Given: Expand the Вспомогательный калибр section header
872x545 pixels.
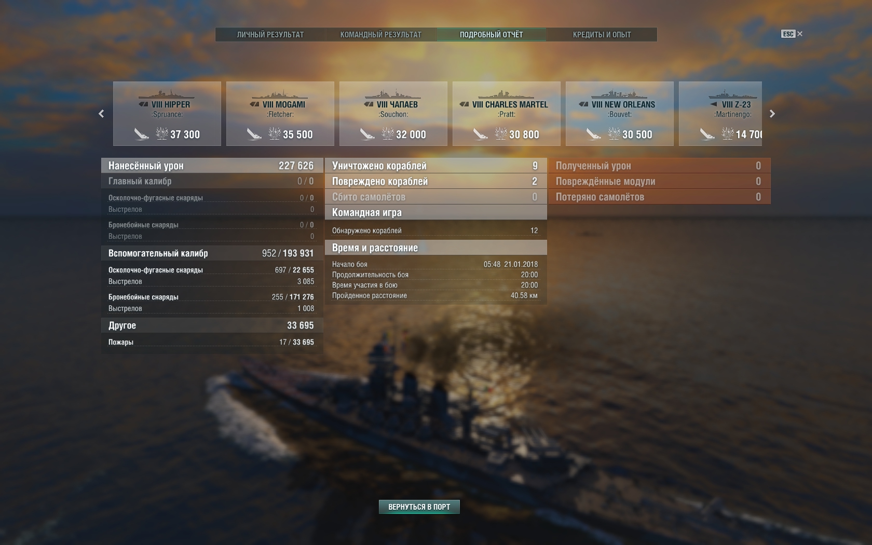Looking at the screenshot, I should click(x=212, y=253).
